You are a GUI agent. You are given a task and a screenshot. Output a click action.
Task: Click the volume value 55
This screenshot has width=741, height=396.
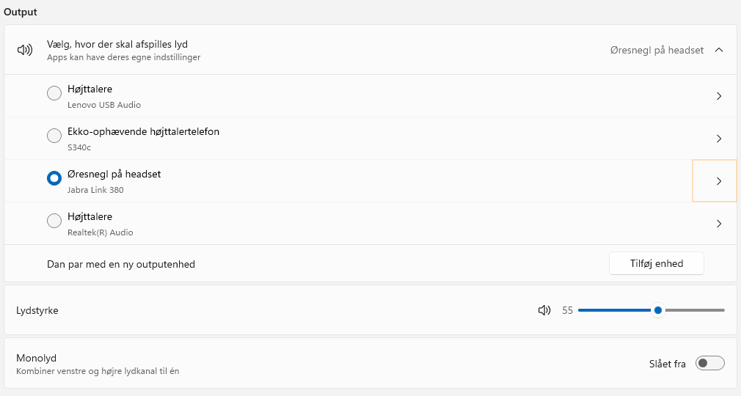(x=567, y=310)
